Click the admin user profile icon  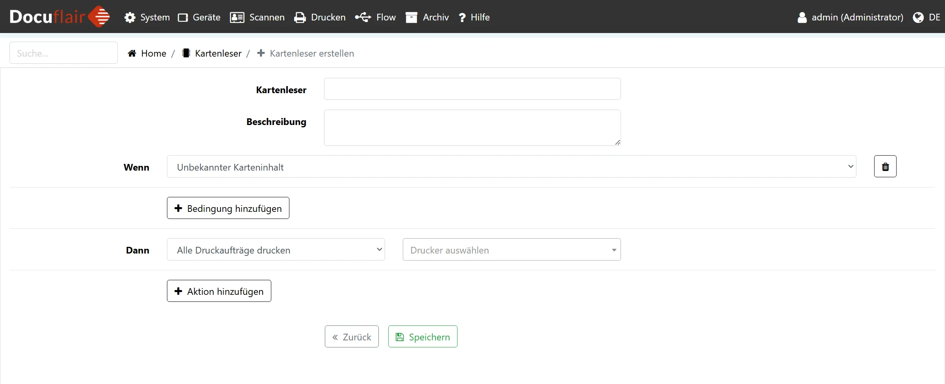click(x=802, y=17)
